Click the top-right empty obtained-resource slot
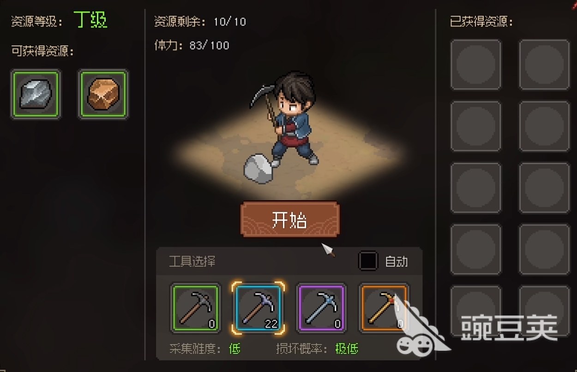 pyautogui.click(x=544, y=65)
